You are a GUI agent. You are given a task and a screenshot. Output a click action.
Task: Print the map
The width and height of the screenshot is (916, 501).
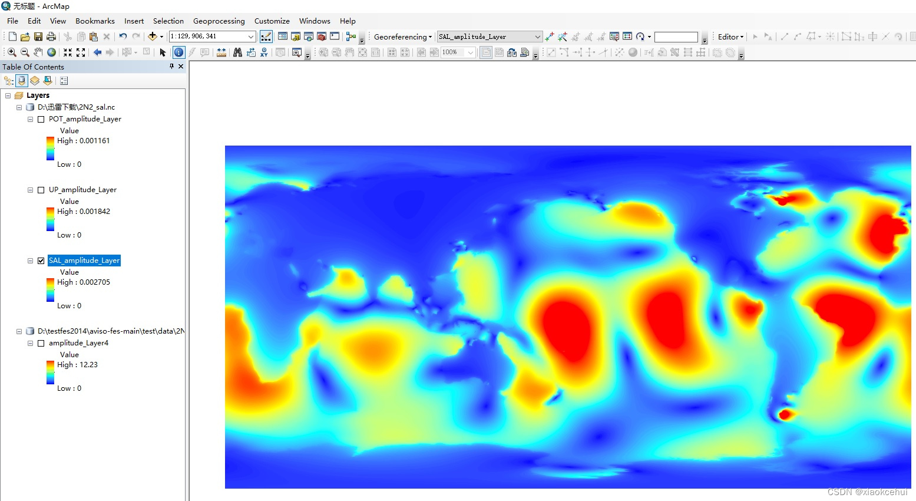coord(51,37)
